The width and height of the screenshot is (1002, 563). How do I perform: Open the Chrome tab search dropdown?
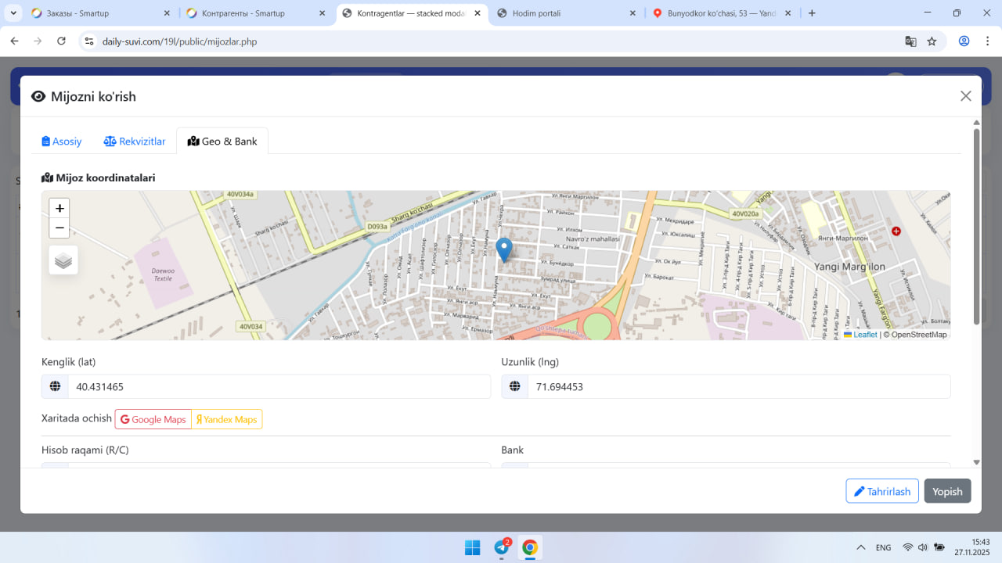tap(14, 13)
